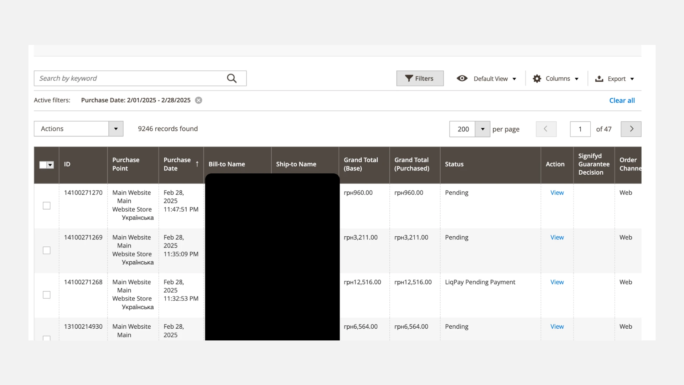Sort by the ID column header
Viewport: 684px width, 385px height.
coord(83,164)
